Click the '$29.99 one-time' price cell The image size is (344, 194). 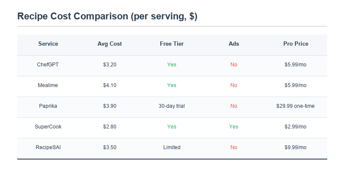(x=295, y=106)
